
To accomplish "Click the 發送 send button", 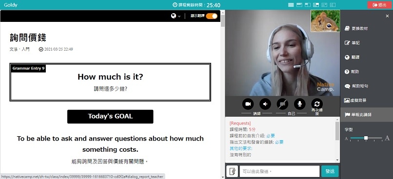I will pos(330,171).
